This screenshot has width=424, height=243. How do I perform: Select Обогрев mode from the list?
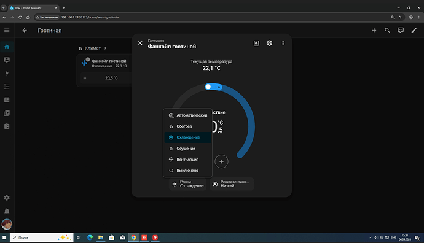(x=187, y=126)
